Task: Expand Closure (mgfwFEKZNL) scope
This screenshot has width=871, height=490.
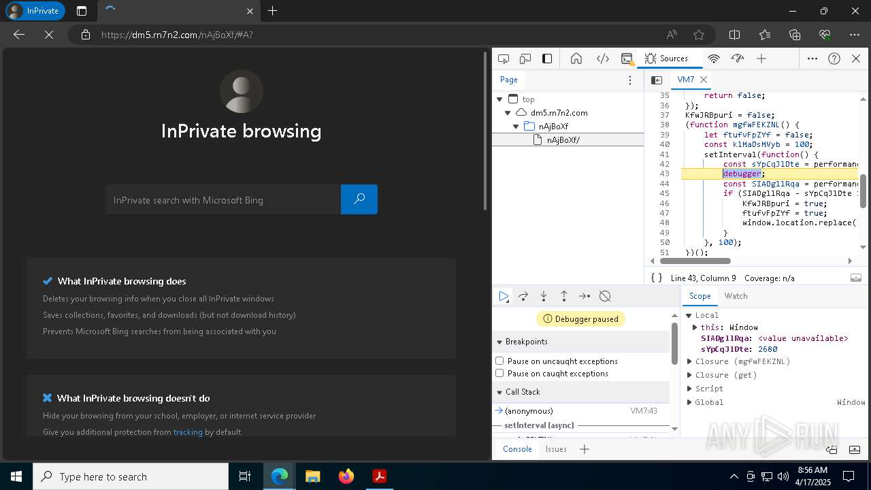Action: click(x=689, y=361)
